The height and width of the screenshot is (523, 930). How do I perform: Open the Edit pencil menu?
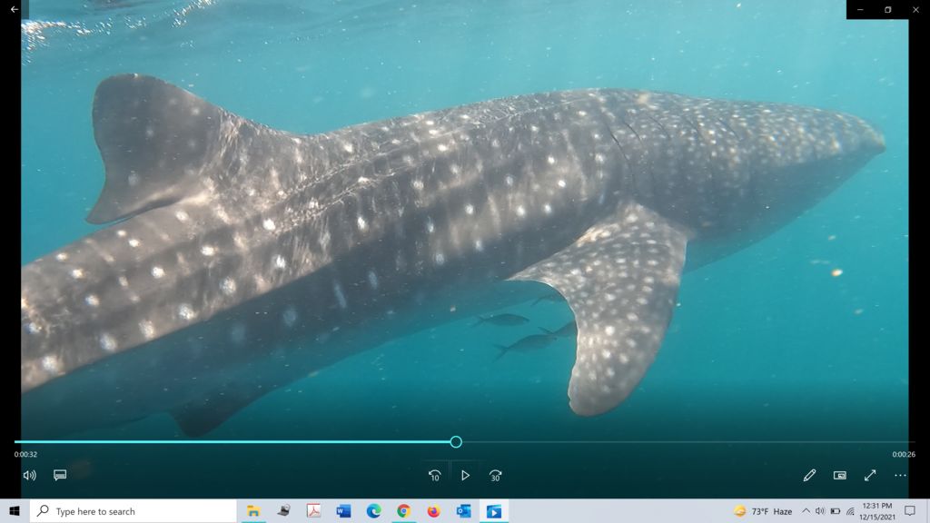tap(809, 475)
